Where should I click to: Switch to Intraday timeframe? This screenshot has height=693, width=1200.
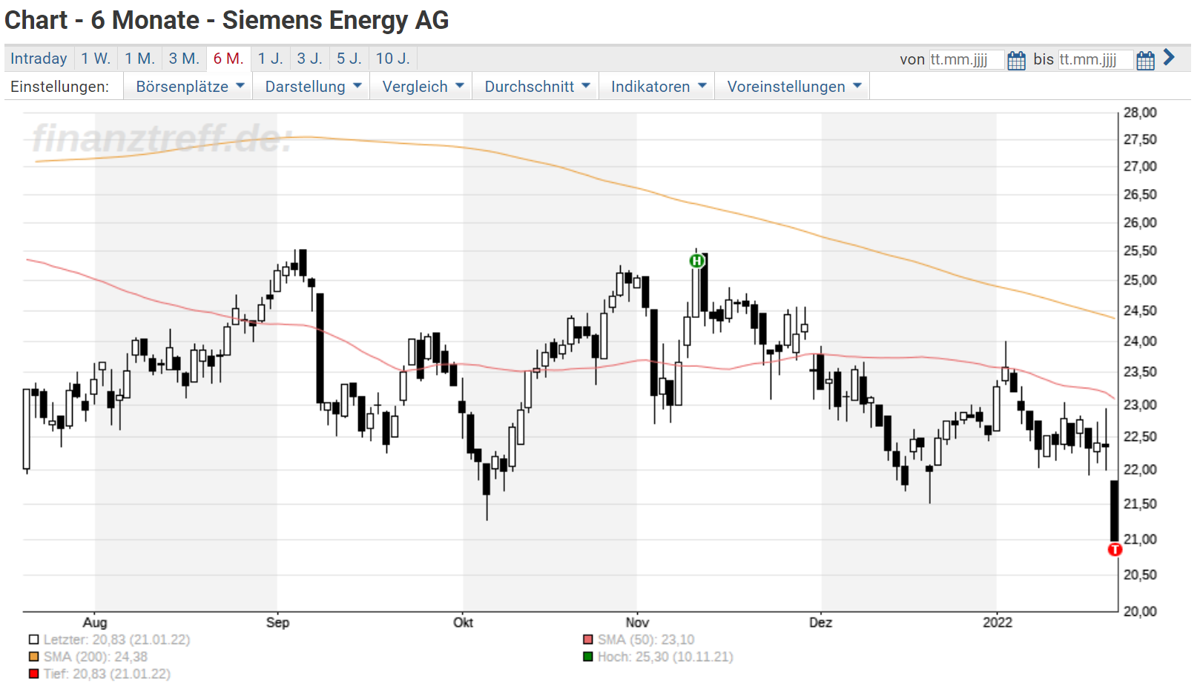pyautogui.click(x=39, y=59)
